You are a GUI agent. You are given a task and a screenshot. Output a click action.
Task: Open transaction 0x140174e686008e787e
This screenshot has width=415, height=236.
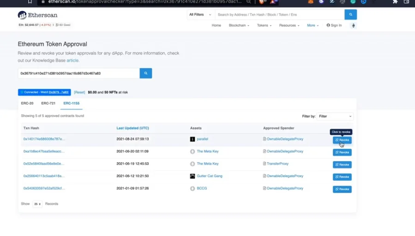[x=44, y=139]
